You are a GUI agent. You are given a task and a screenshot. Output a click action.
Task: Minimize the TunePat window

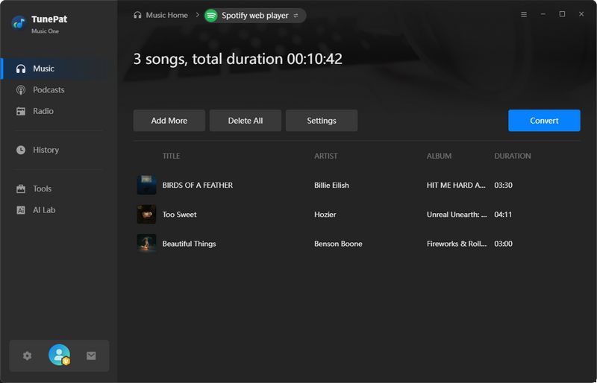click(x=543, y=14)
